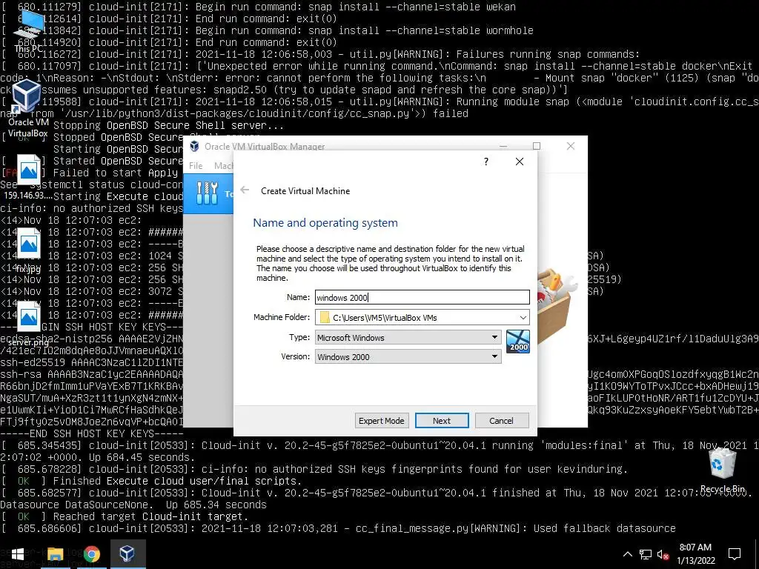Open the notification center icon
759x569 pixels.
pos(735,554)
